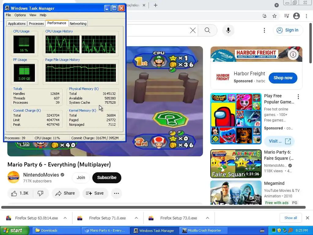Open the Help menu in Task Manager
Image resolution: width=313 pixels, height=235 pixels.
(x=43, y=15)
